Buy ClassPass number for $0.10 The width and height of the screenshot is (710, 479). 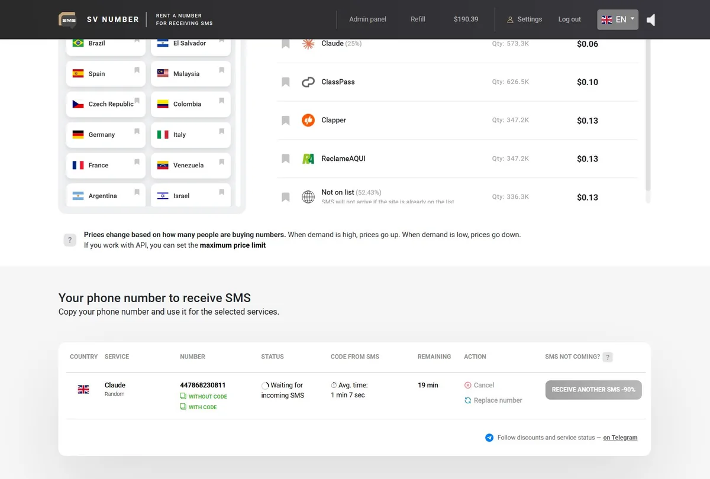(x=588, y=82)
